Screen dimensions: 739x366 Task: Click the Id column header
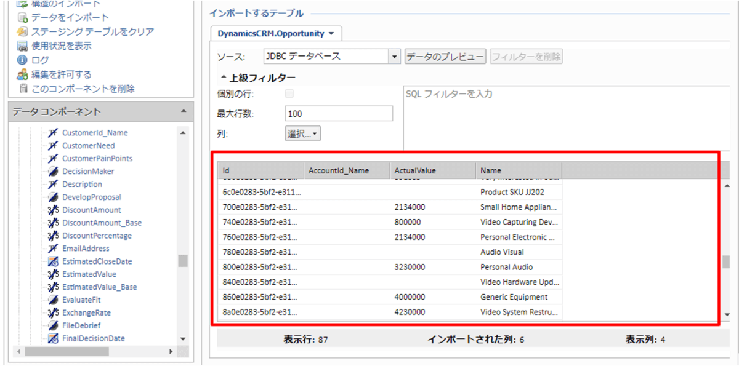click(x=261, y=170)
